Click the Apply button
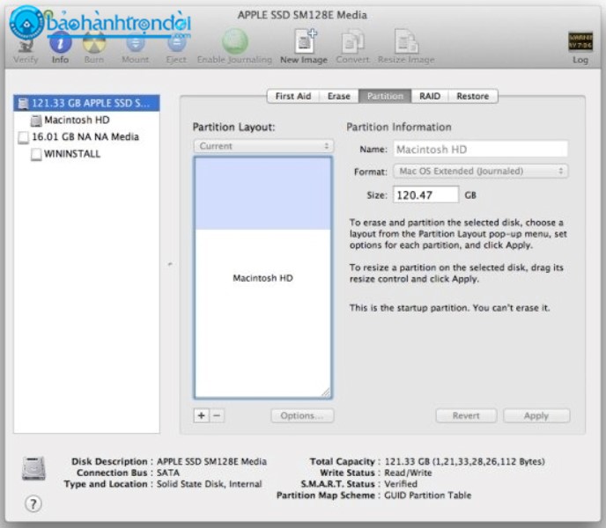This screenshot has height=528, width=606. pyautogui.click(x=536, y=415)
